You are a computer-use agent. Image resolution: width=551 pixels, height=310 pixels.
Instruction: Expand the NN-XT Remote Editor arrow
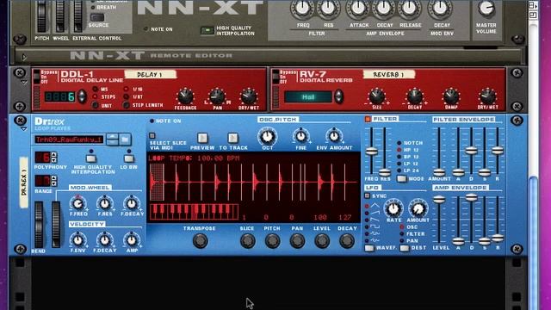(24, 56)
